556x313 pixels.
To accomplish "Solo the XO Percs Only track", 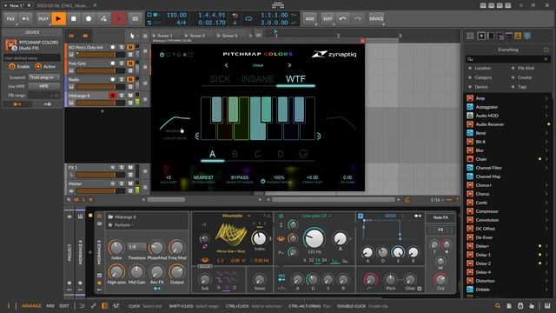I will coord(122,47).
